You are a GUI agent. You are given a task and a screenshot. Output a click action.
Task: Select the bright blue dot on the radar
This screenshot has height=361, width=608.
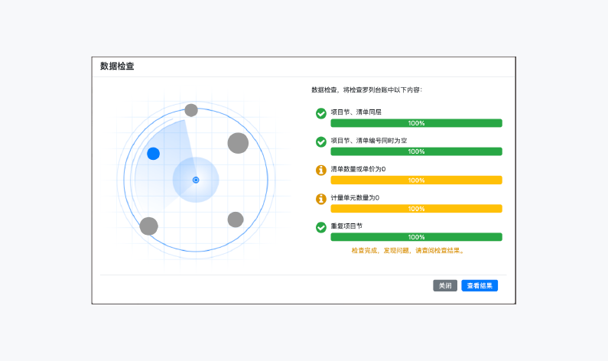[x=153, y=154]
